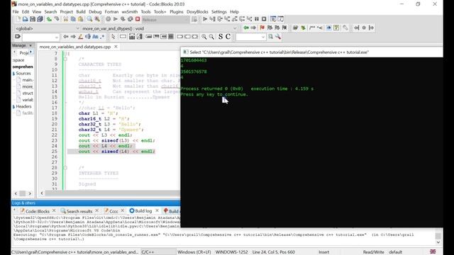
Task: Click the highlight pencil icon
Action: tap(80, 37)
